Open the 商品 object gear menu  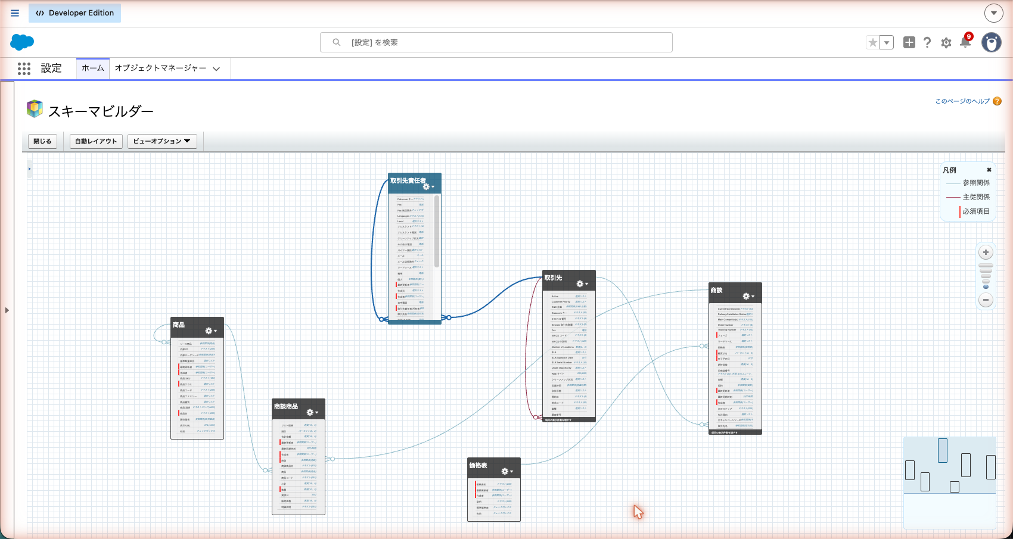tap(211, 331)
